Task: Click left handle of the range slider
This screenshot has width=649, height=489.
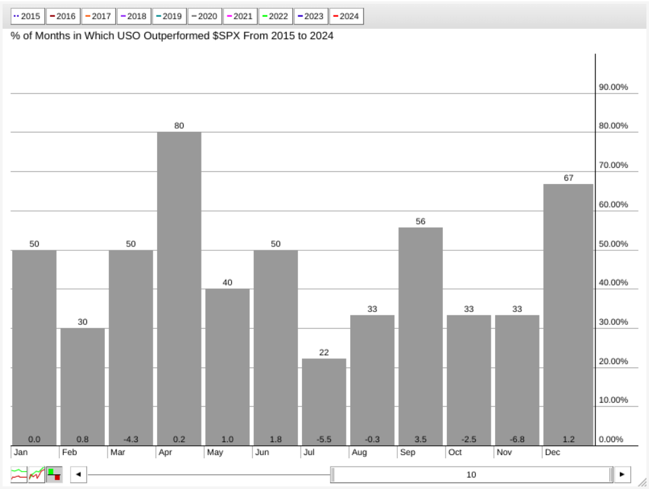Action: [x=333, y=475]
